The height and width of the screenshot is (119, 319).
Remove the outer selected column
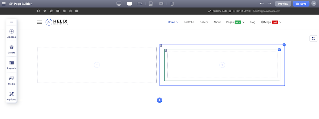(x=284, y=45)
